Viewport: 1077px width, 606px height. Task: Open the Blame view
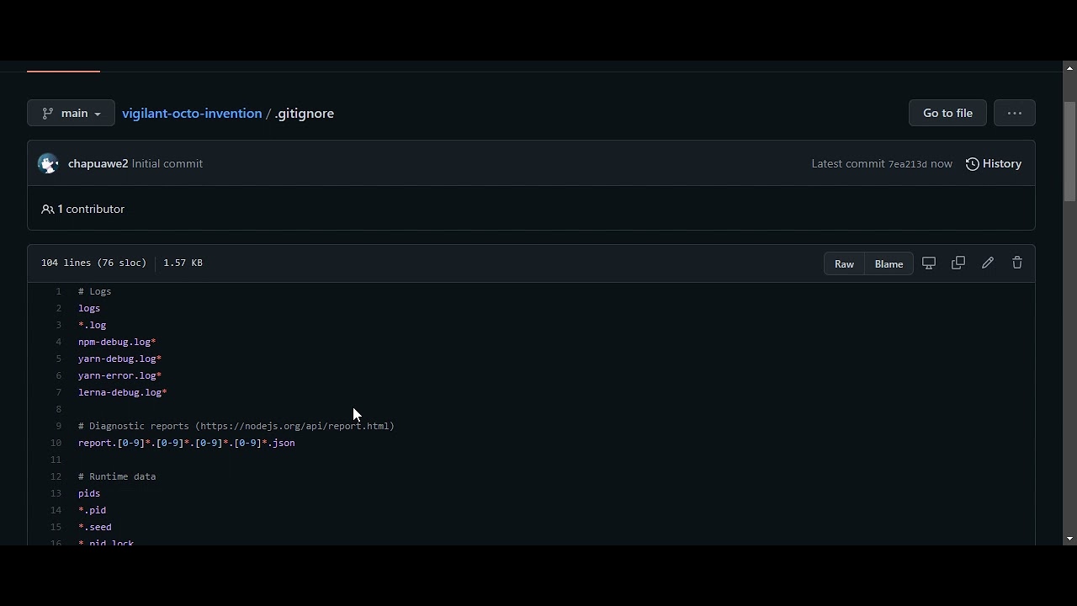(889, 263)
